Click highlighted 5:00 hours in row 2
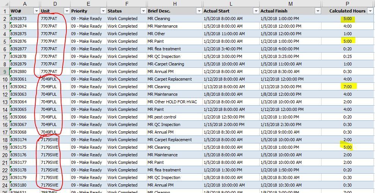The height and width of the screenshot is (193, 375). coord(347,19)
